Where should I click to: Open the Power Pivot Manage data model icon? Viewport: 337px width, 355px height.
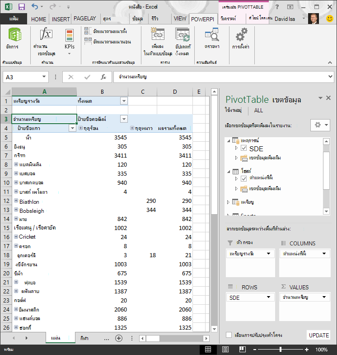click(15, 34)
